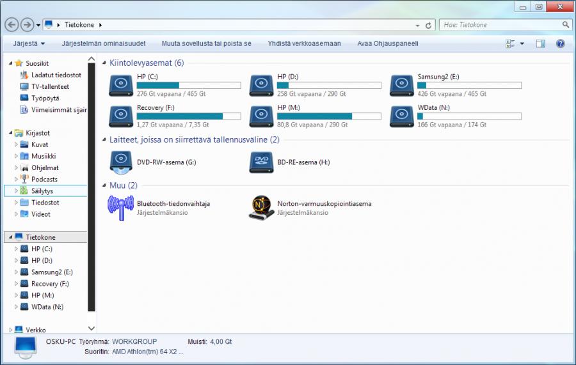Viewport: 576px width, 365px height.
Task: Click the Hae: Tietokone search field
Action: tap(499, 24)
